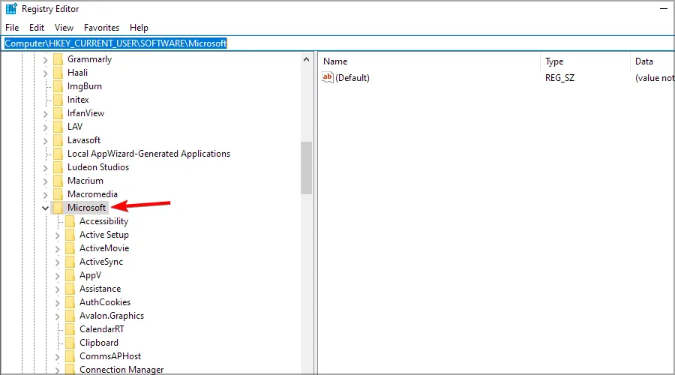The width and height of the screenshot is (675, 375).
Task: Click the ActiveSync folder icon
Action: (x=70, y=262)
